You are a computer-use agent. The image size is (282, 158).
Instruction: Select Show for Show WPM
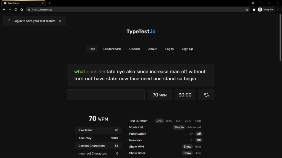pos(187,147)
